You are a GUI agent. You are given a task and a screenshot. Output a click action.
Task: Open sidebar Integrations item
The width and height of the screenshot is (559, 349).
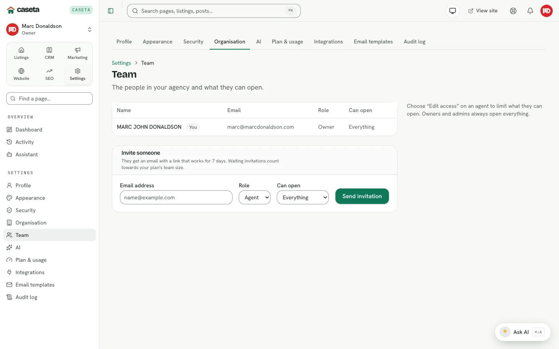tap(49, 272)
